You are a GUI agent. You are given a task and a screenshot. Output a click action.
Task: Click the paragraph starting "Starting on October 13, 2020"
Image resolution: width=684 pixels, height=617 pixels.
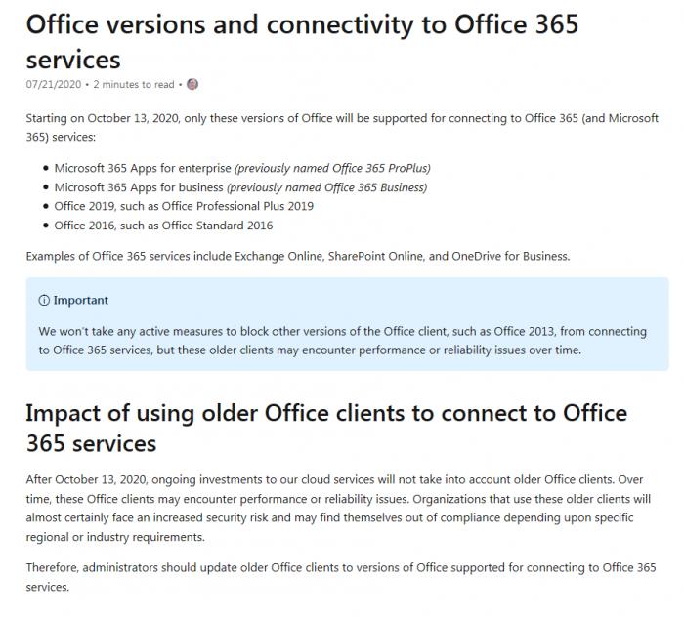tap(342, 127)
